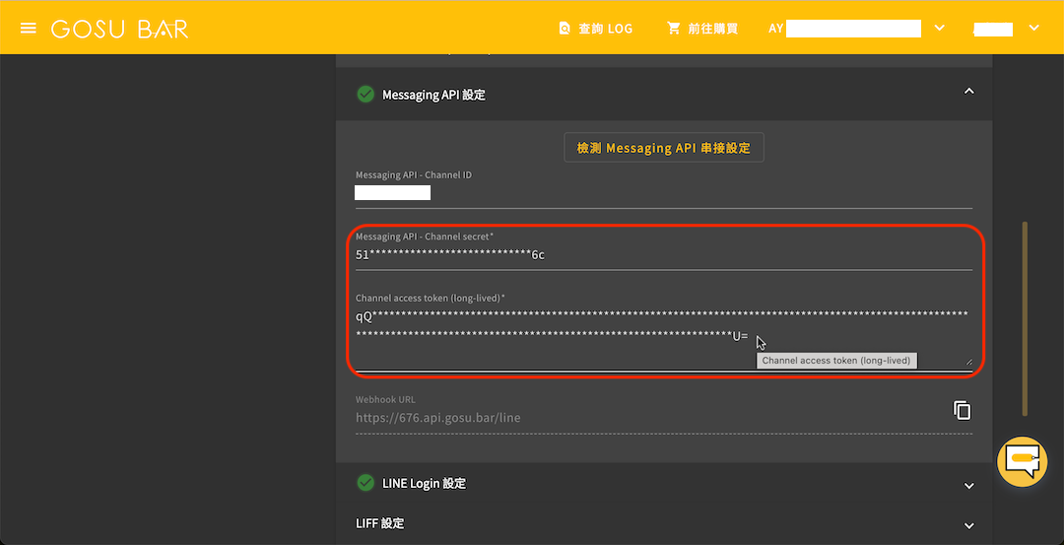Click the Messaging API Channel ID field
This screenshot has height=545, width=1064.
coord(664,194)
